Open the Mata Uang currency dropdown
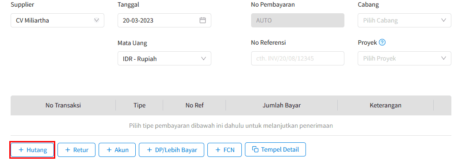Viewport: 462px width, 164px height. coord(164,59)
